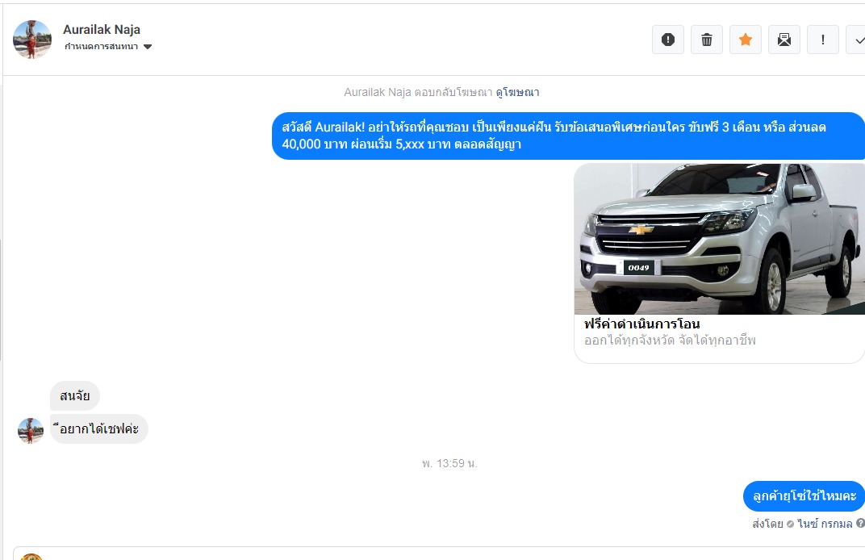Click the ไนซ์ กรกมล sender name
Image resolution: width=865 pixels, height=560 pixels.
tap(825, 524)
